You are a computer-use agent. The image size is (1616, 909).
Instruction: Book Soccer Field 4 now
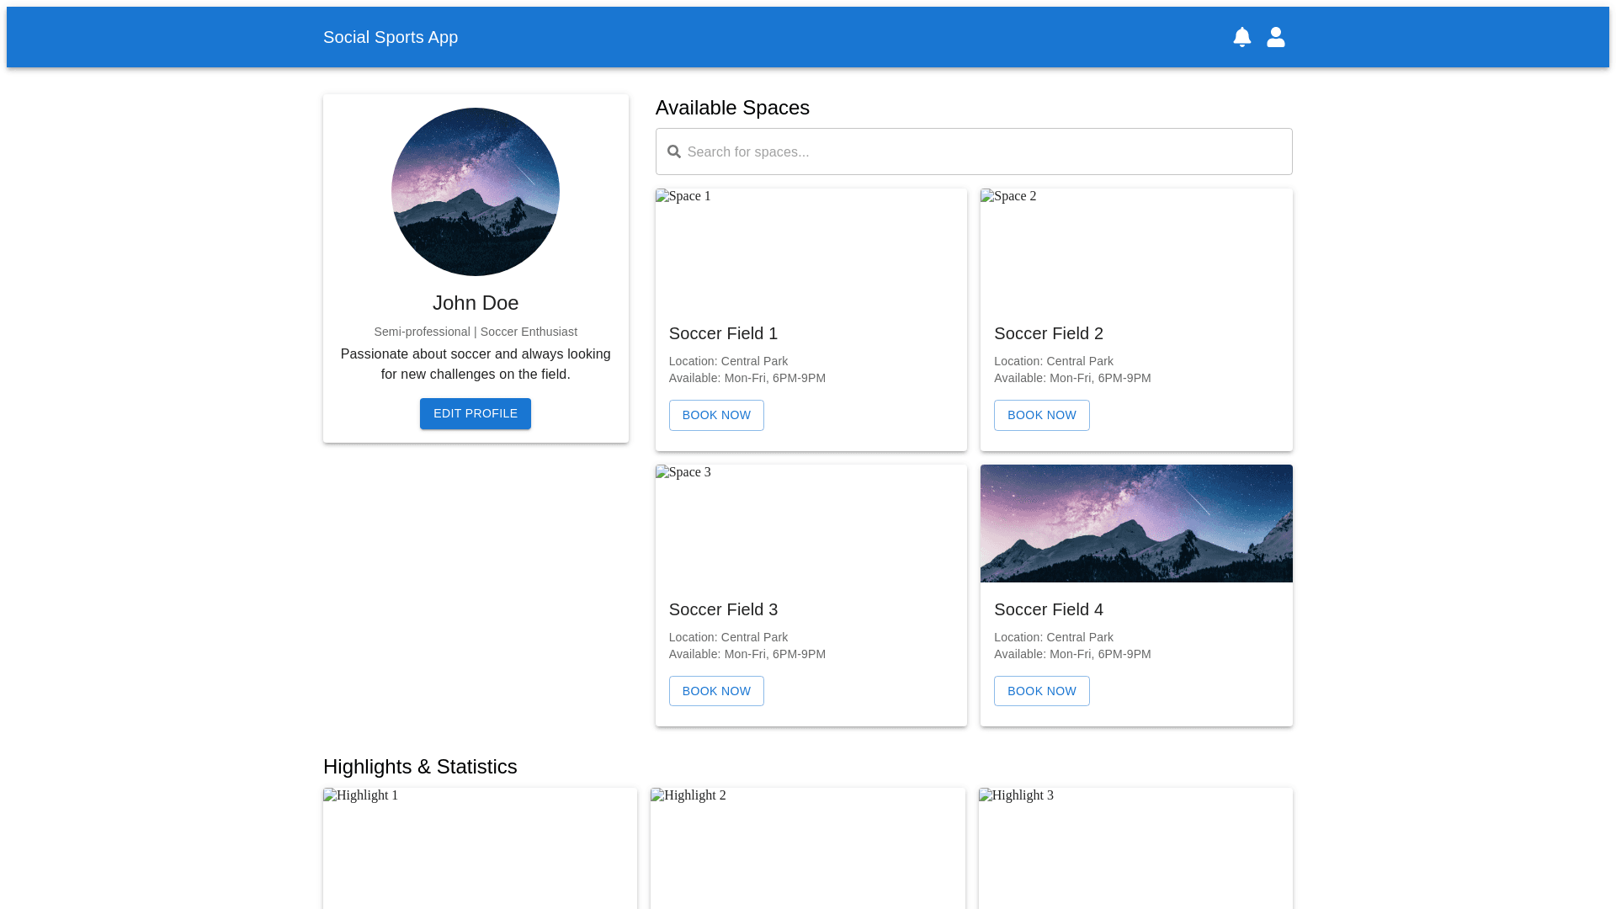click(x=1041, y=691)
